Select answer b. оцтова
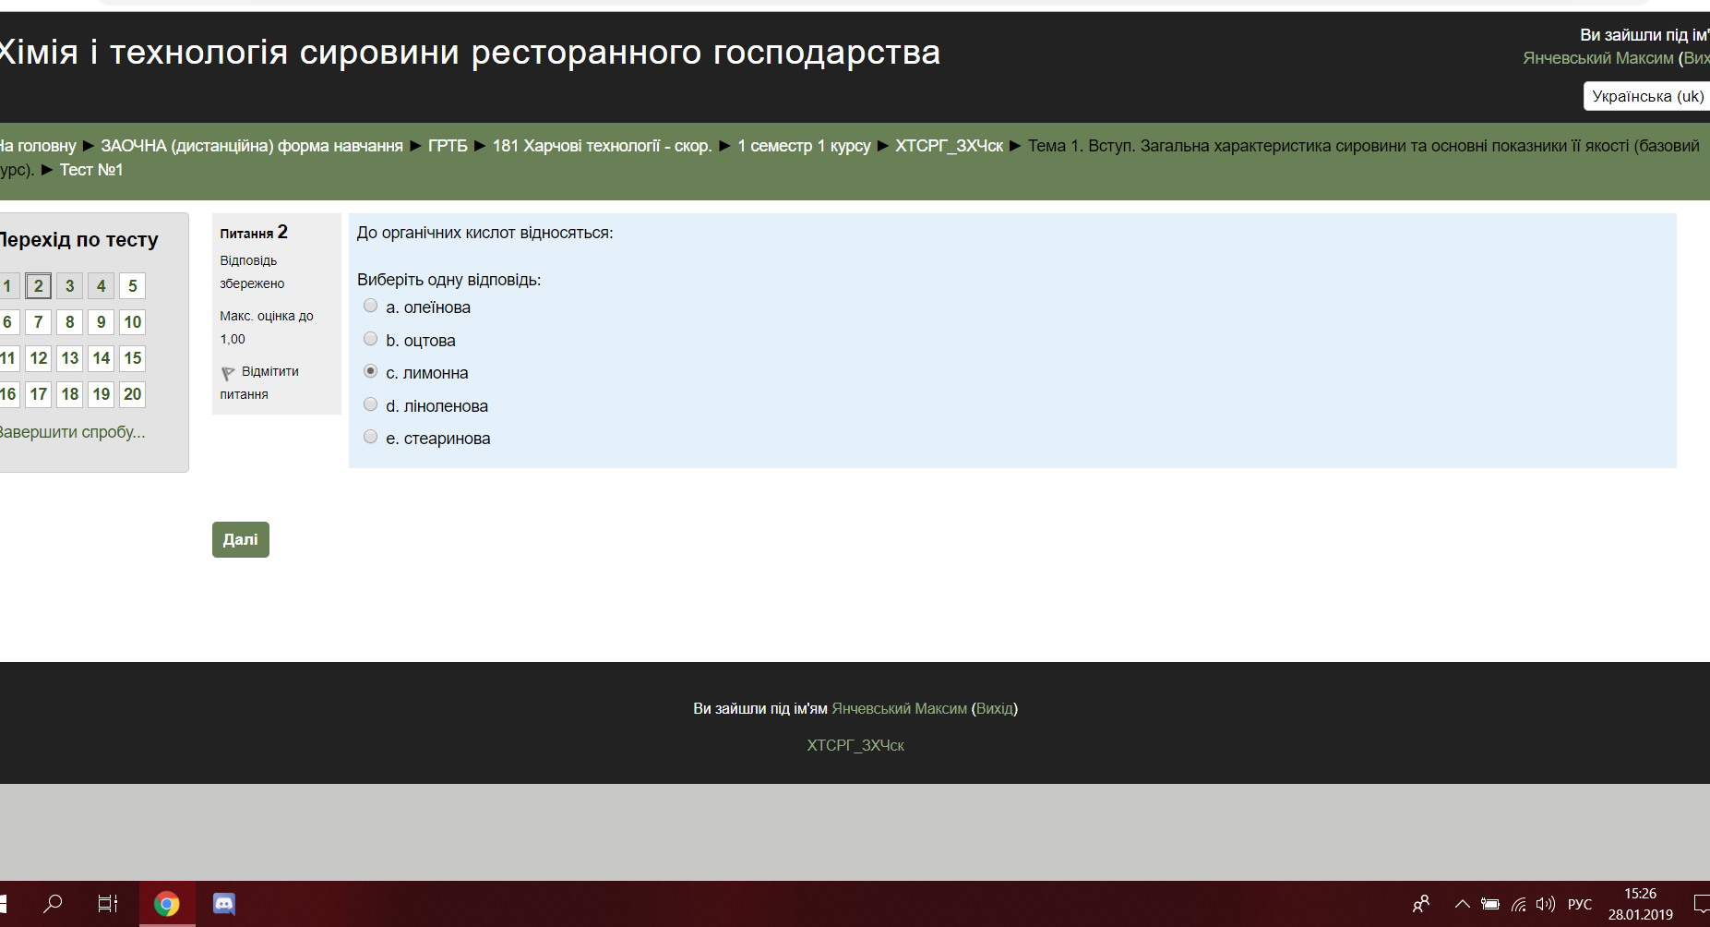This screenshot has height=927, width=1710. point(371,339)
